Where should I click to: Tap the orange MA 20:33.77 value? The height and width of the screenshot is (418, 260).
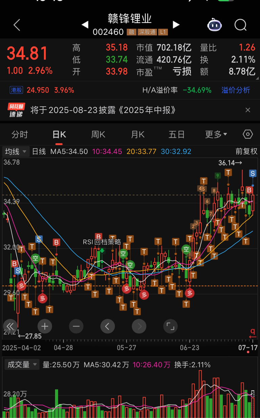pyautogui.click(x=142, y=151)
